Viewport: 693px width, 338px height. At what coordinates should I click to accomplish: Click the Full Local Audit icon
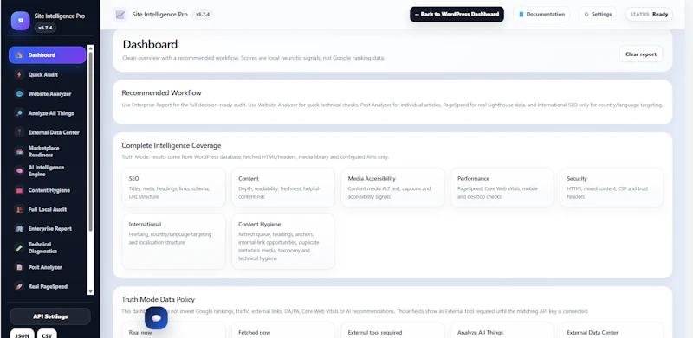click(x=19, y=209)
